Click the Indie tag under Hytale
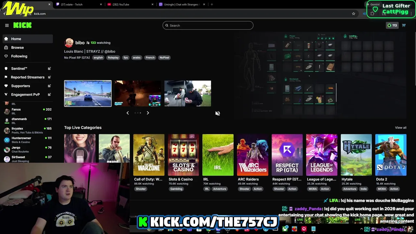 (363, 189)
